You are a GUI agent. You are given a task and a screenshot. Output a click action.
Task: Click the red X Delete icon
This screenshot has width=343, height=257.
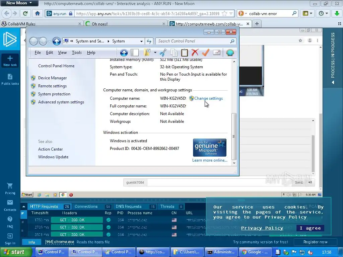tap(195, 53)
